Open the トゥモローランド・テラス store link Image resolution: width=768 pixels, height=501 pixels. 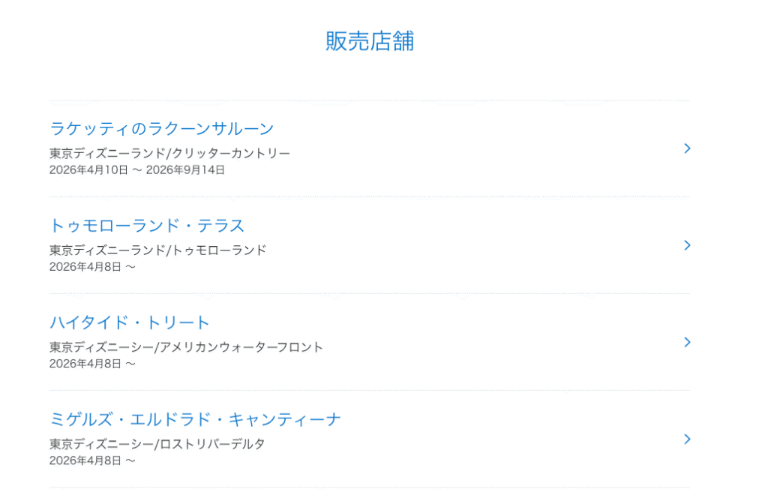pos(147,226)
